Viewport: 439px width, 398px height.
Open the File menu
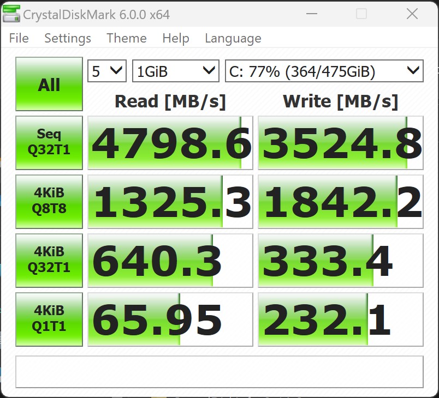pos(19,38)
